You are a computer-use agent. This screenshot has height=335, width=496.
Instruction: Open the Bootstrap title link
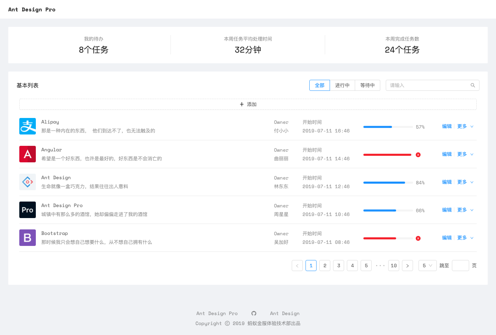tap(54, 233)
